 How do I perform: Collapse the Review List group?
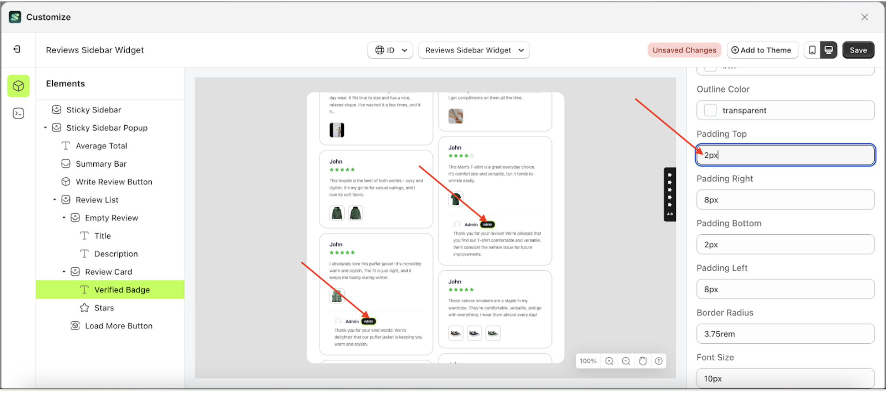click(55, 200)
